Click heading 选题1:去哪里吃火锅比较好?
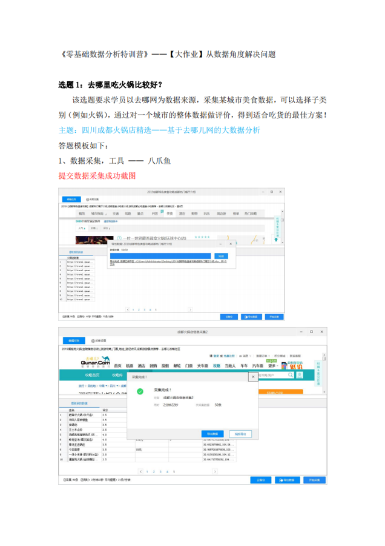This screenshot has width=385, height=546. coord(110,84)
